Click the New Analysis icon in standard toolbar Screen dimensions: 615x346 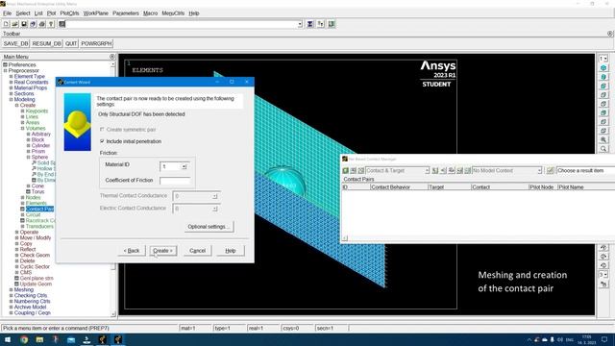click(x=6, y=24)
